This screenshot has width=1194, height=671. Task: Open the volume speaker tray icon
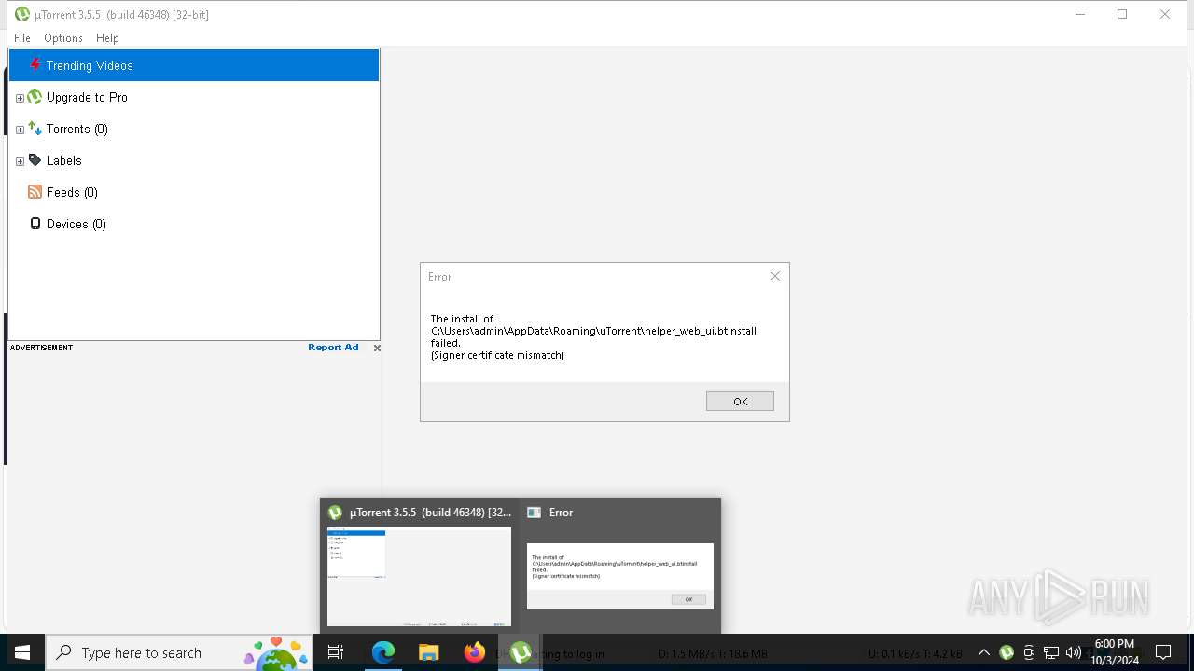(1074, 652)
